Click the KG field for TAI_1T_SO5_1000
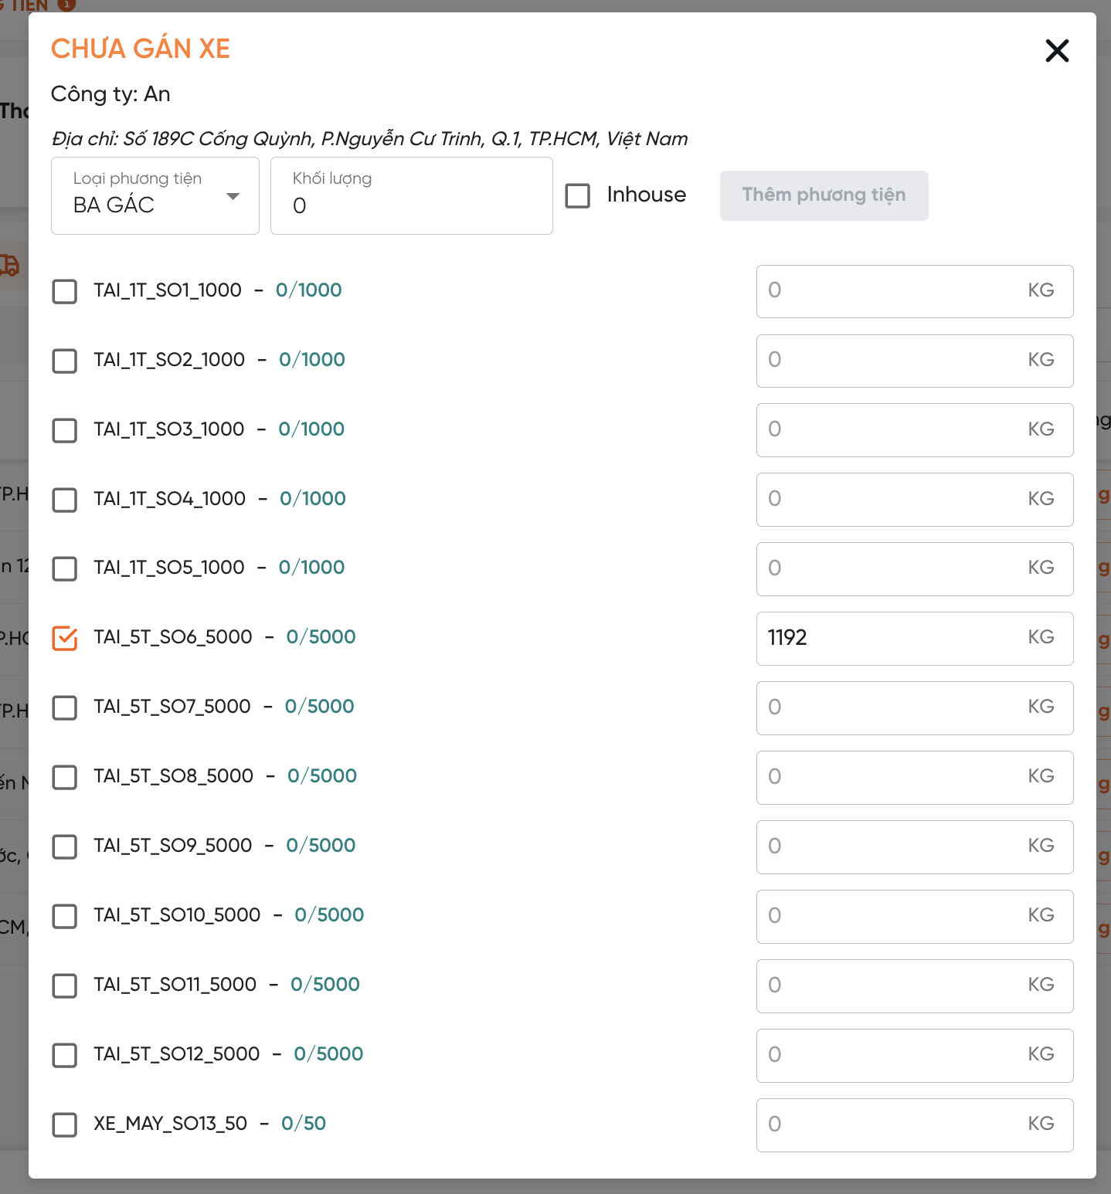This screenshot has height=1194, width=1111. coord(915,569)
